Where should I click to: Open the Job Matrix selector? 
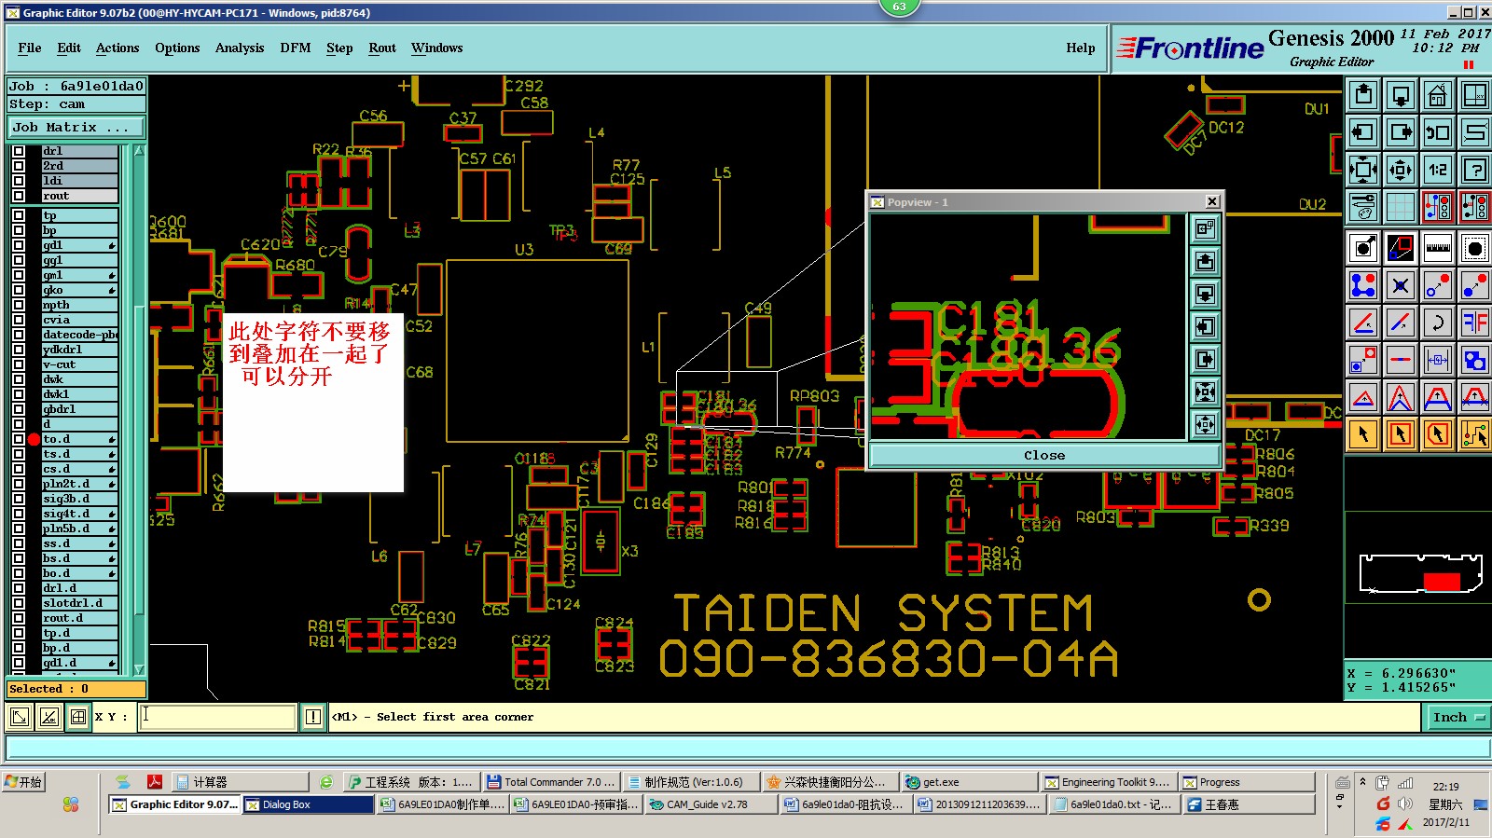(x=76, y=127)
